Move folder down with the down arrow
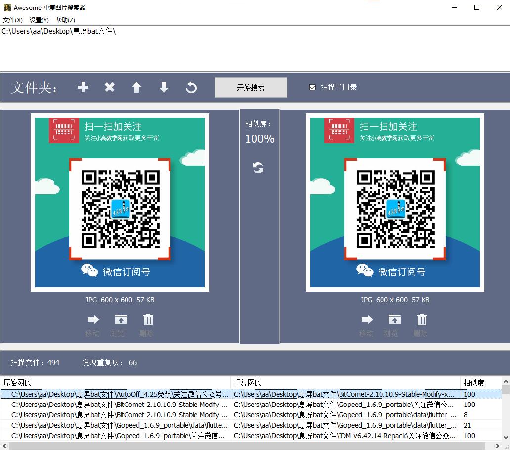 164,87
